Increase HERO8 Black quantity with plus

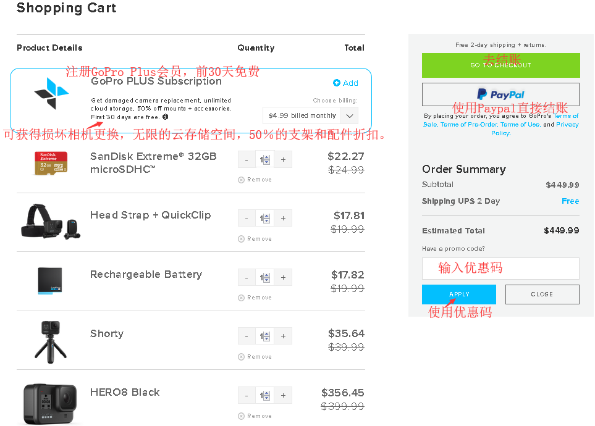[283, 396]
